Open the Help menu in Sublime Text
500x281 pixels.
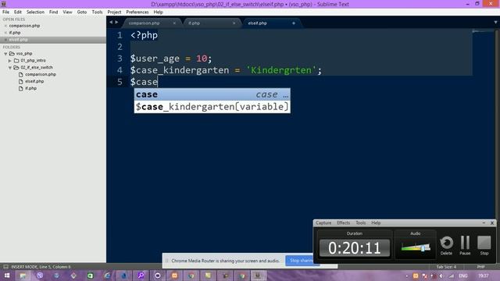click(x=158, y=12)
